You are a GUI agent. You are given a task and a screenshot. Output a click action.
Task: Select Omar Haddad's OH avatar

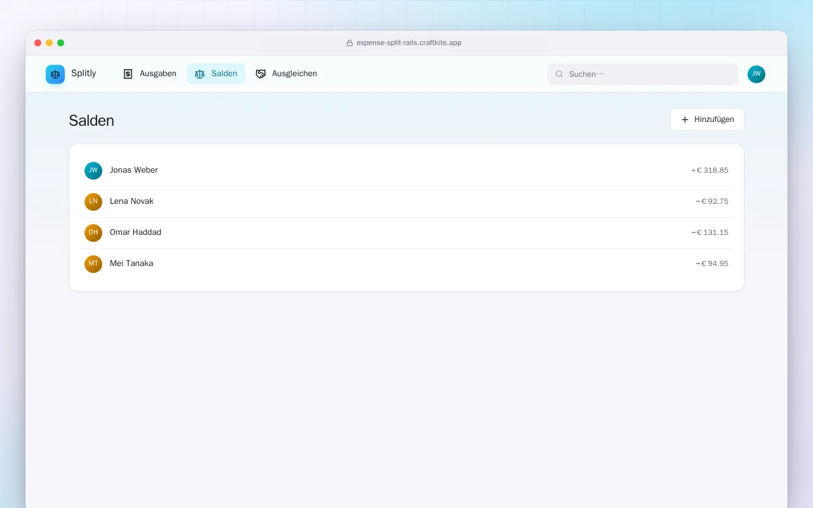point(93,233)
